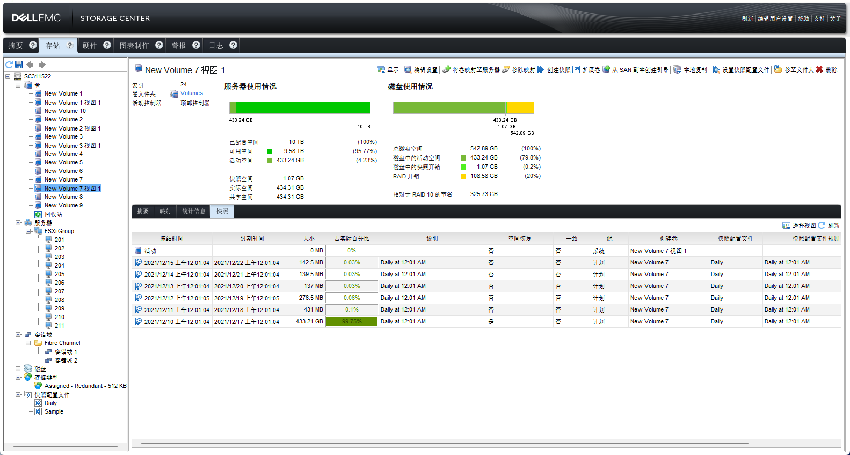Collapse the SC311522 root node
The height and width of the screenshot is (455, 850).
[x=8, y=76]
